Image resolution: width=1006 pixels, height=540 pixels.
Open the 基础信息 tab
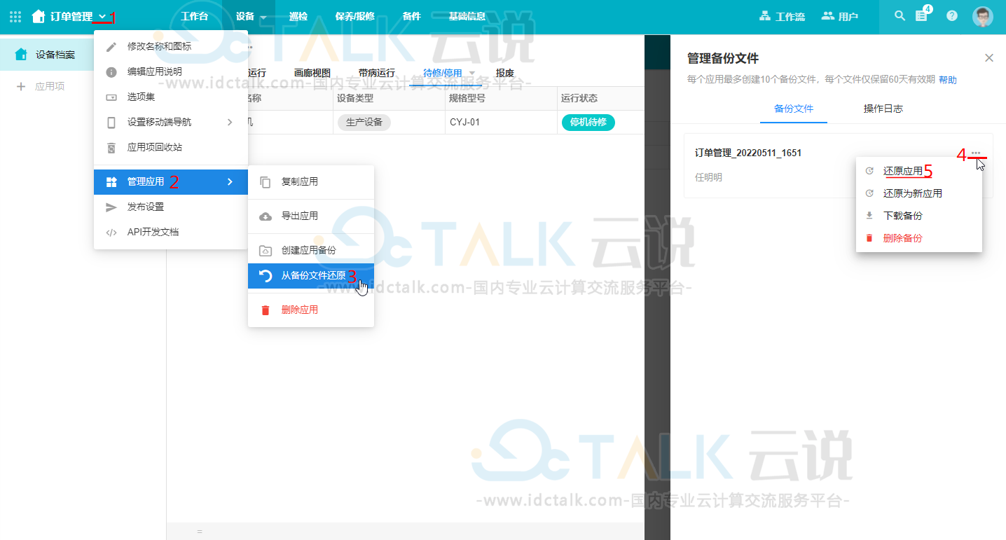(x=467, y=16)
